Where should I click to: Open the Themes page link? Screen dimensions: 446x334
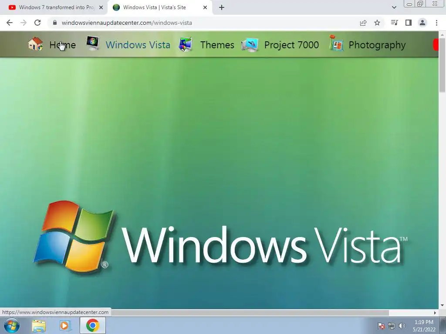[x=217, y=45]
